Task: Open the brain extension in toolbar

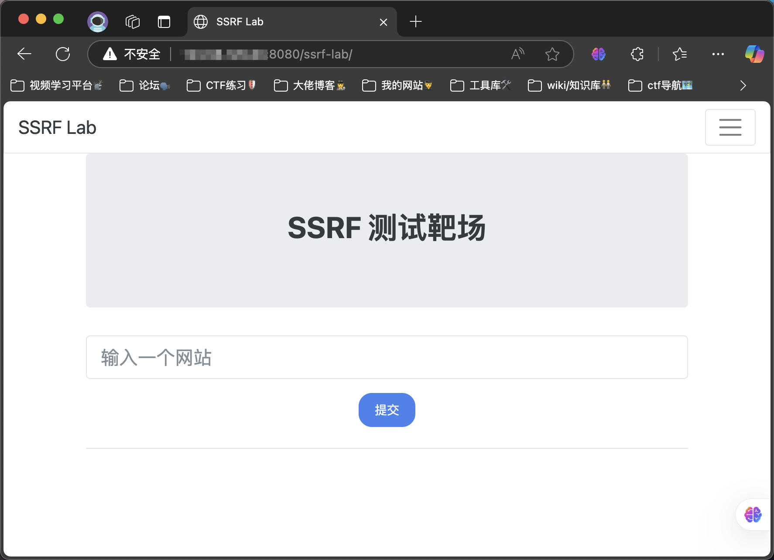Action: [598, 54]
